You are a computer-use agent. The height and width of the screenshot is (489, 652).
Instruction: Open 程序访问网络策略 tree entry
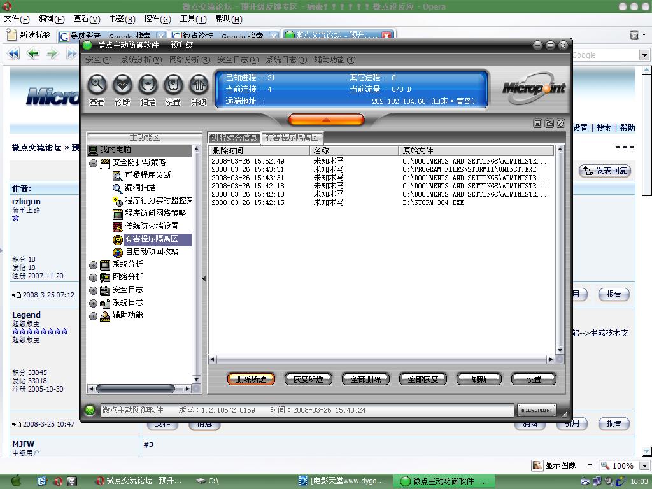155,213
